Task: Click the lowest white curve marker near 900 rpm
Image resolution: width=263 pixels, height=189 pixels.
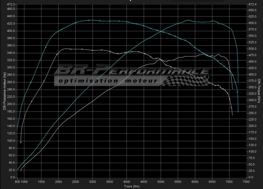Action: [x=21, y=142]
